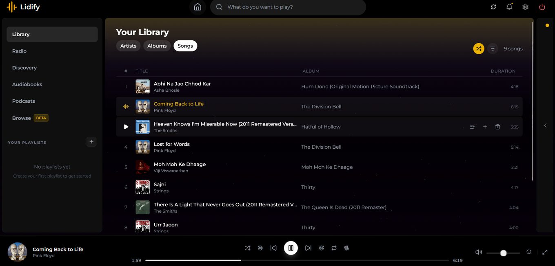The width and height of the screenshot is (555, 266).
Task: Open Pink Floyd artist link under Lost for Words
Action: (x=164, y=151)
